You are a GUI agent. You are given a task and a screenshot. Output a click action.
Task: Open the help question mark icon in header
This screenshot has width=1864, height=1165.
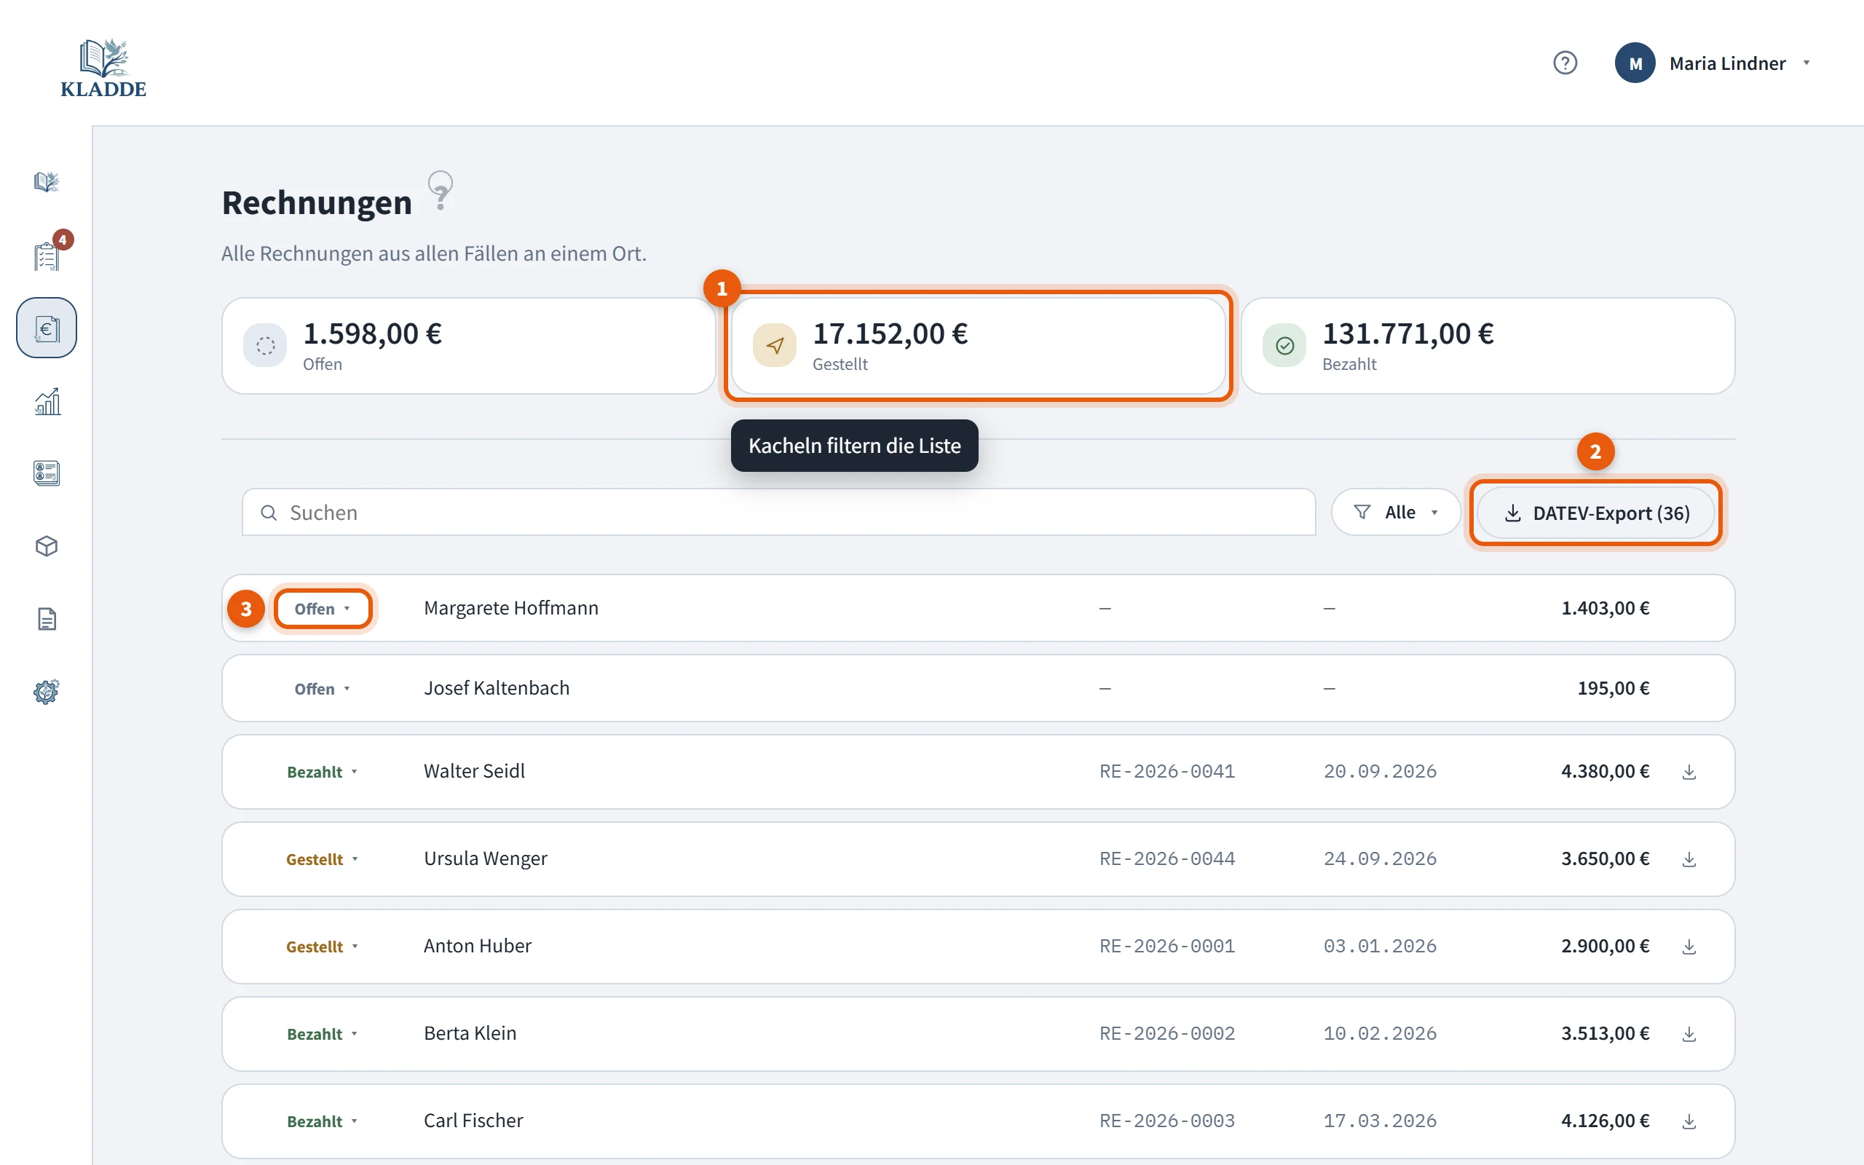click(x=1564, y=63)
